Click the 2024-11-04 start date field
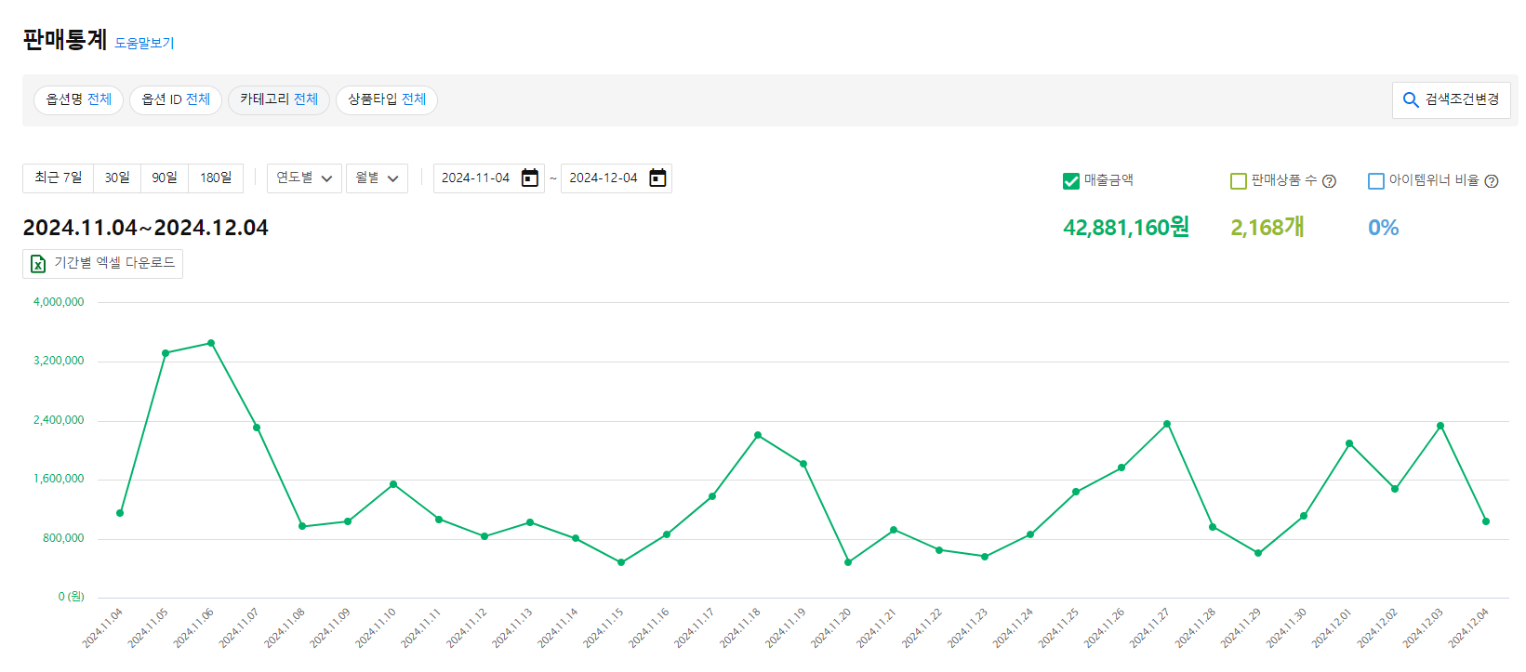 475,178
